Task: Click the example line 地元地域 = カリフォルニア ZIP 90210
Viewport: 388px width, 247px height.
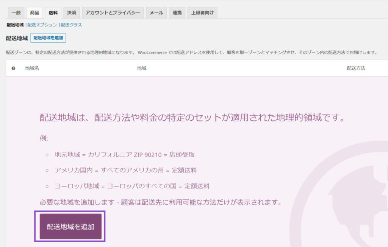Action: point(125,155)
